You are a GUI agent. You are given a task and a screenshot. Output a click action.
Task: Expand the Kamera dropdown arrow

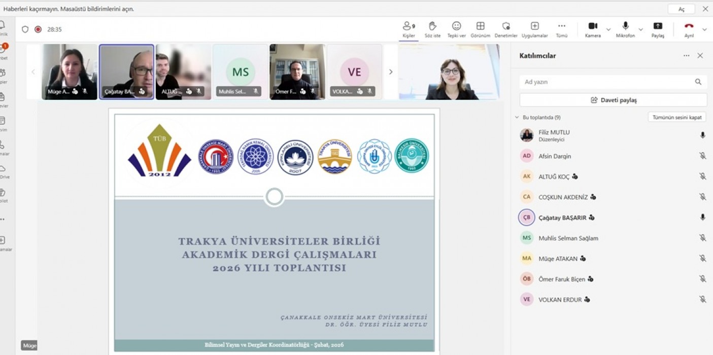(608, 29)
